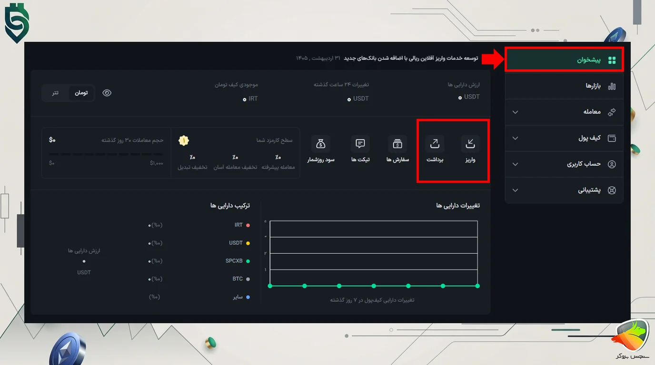
Task: Click the موجودی کیف تومان IRT value
Action: tap(250, 99)
